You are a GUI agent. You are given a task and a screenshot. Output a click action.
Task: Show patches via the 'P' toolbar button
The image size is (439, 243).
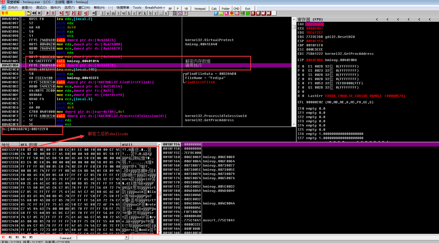tap(140, 13)
